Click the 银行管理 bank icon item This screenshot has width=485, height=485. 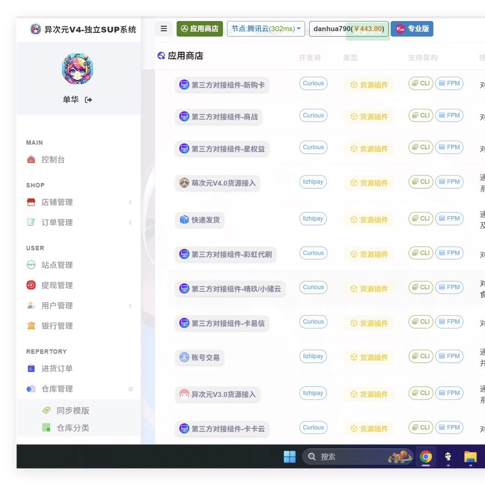32,326
